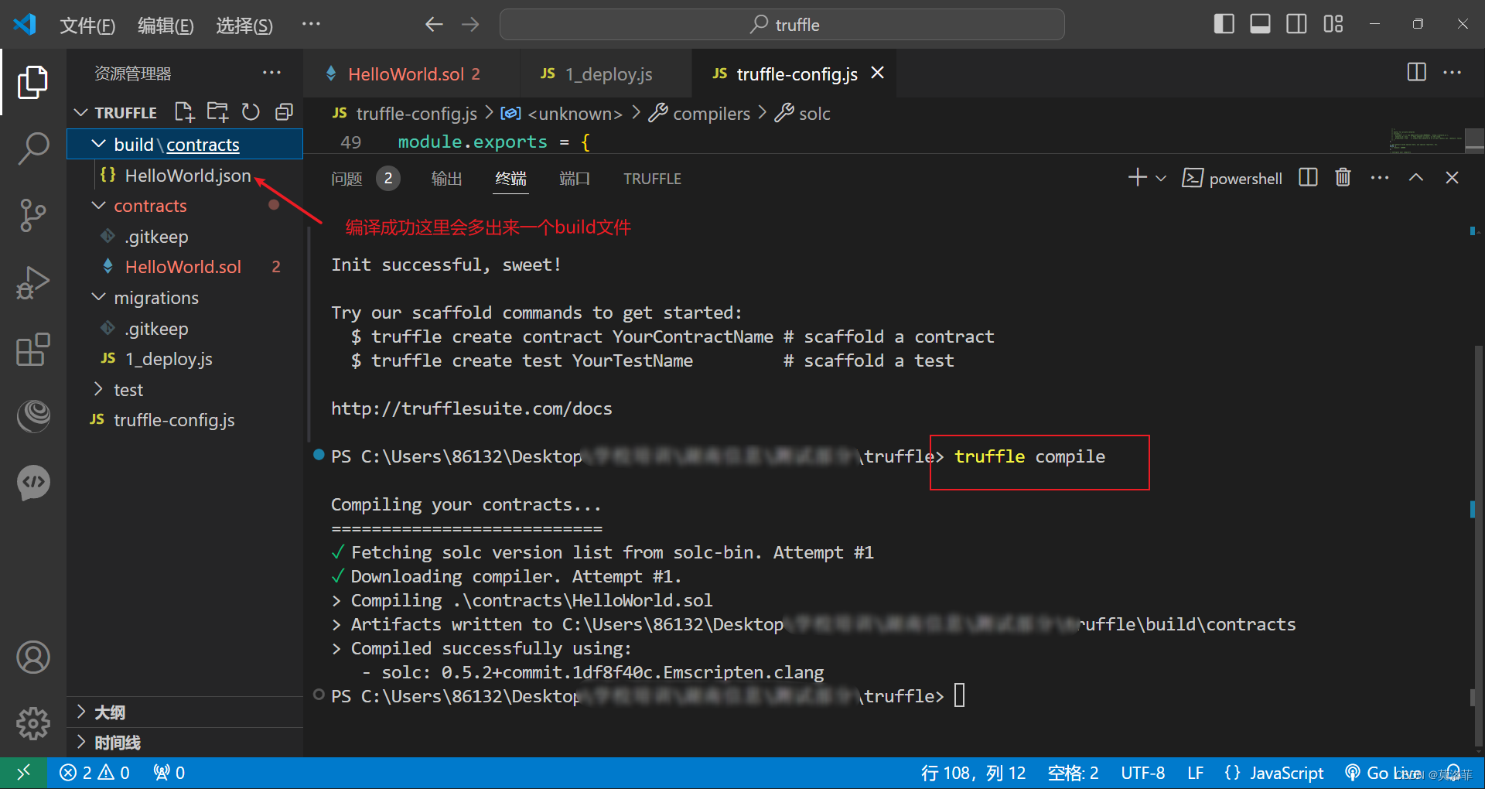The height and width of the screenshot is (789, 1485).
Task: Open the 文件 menu
Action: pyautogui.click(x=87, y=26)
